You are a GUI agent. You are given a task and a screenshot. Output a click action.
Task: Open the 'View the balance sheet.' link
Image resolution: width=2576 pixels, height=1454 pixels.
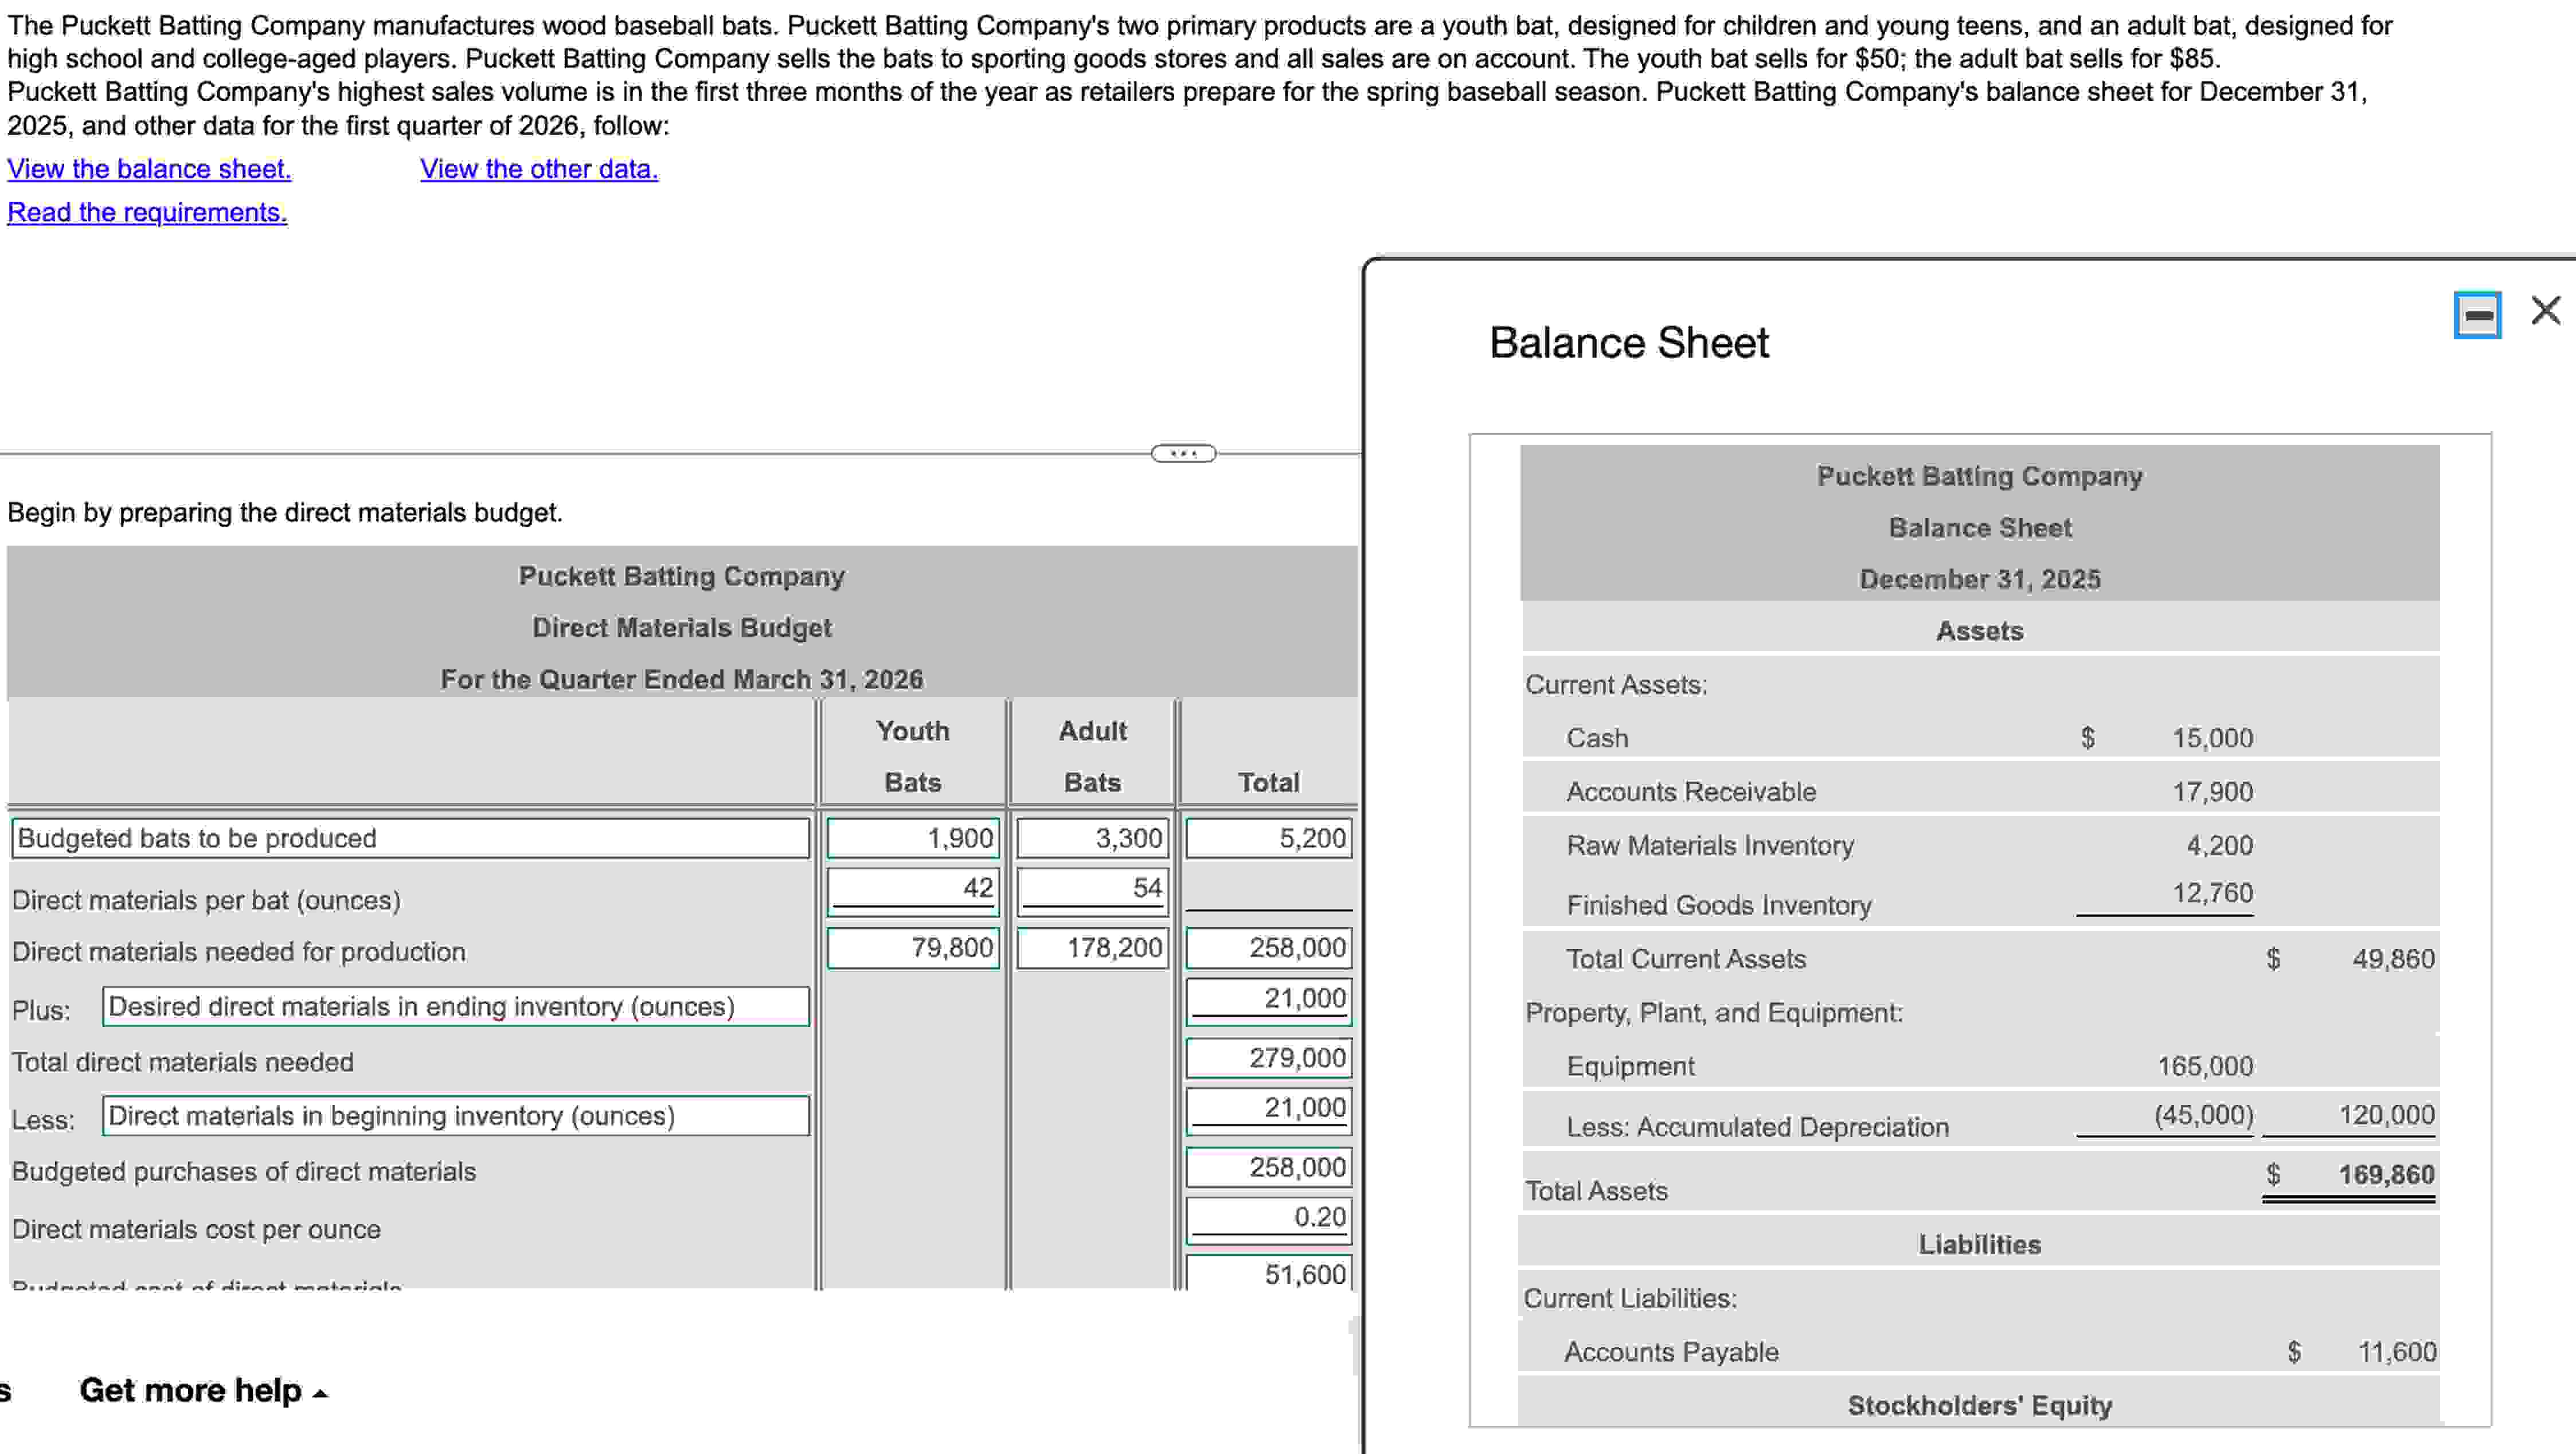147,169
